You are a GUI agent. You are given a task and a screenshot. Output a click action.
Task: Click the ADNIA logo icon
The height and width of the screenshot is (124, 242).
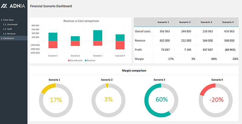pyautogui.click(x=5, y=6)
